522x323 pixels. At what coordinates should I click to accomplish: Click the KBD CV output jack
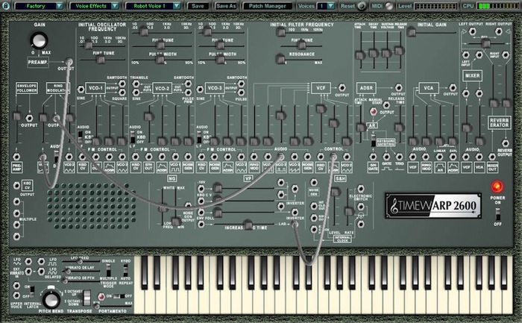click(16, 186)
